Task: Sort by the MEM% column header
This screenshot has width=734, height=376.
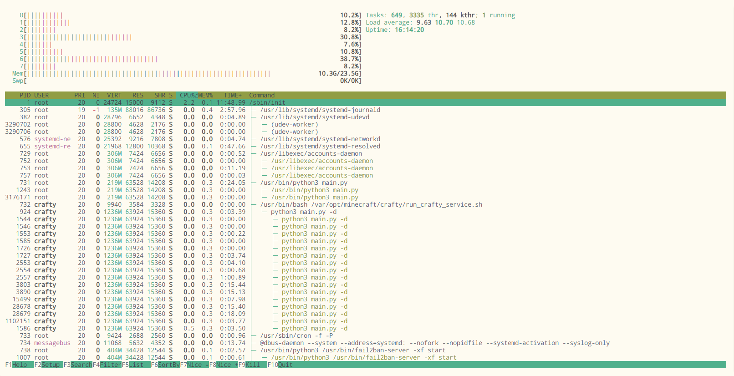Action: [x=205, y=95]
